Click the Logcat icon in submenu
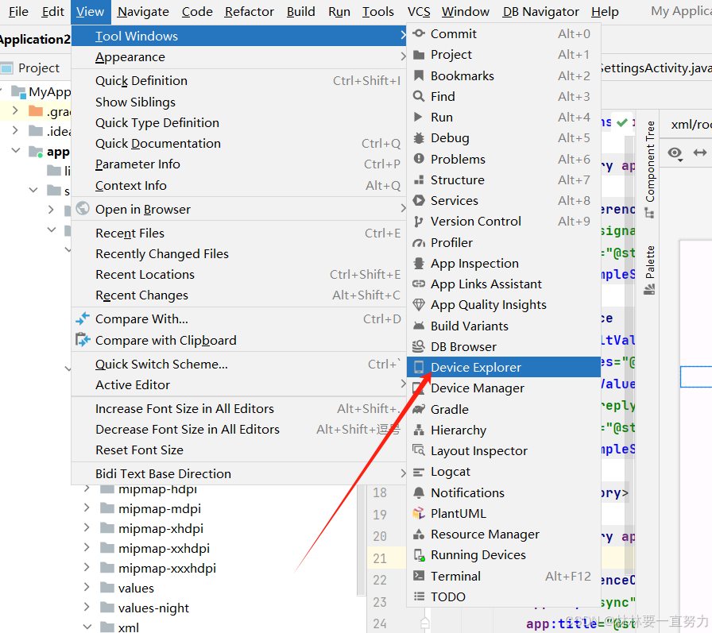This screenshot has height=633, width=712. point(419,472)
